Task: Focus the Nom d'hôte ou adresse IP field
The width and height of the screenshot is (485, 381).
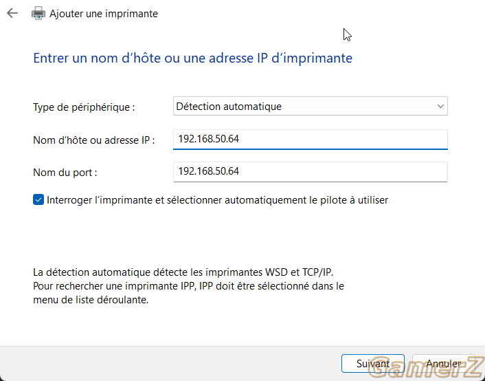Action: pos(311,139)
